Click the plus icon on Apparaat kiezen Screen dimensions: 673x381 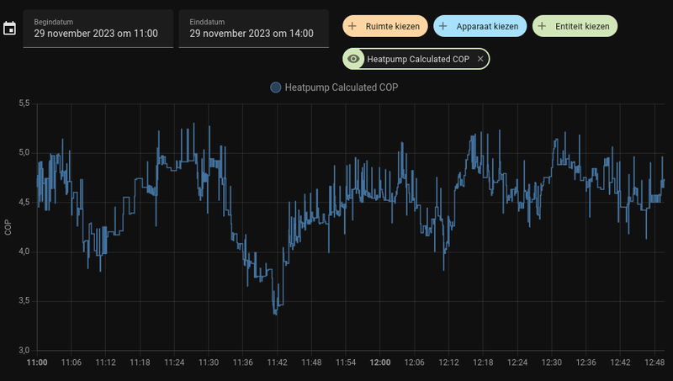coord(443,26)
